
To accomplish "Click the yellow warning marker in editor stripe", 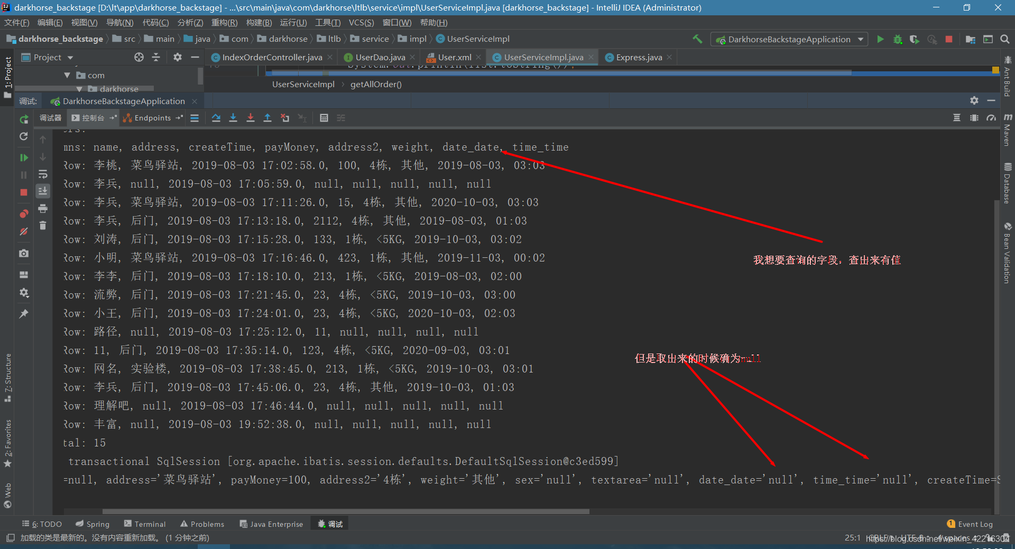I will pos(995,70).
